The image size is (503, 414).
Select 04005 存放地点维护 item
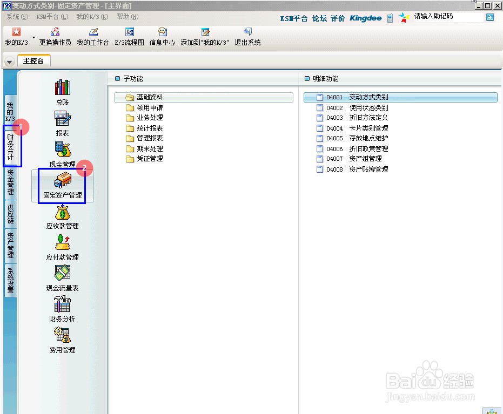click(x=352, y=138)
